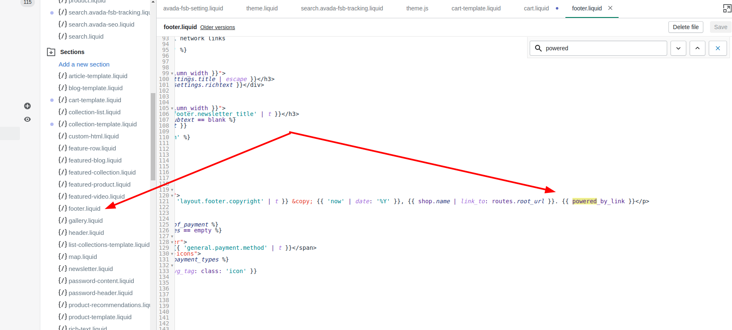Click modified dot beside collection-template.liquid

[52, 124]
